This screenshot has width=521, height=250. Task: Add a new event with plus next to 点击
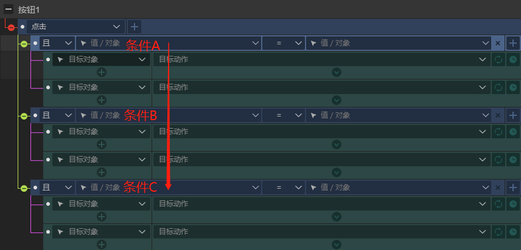pyautogui.click(x=135, y=27)
